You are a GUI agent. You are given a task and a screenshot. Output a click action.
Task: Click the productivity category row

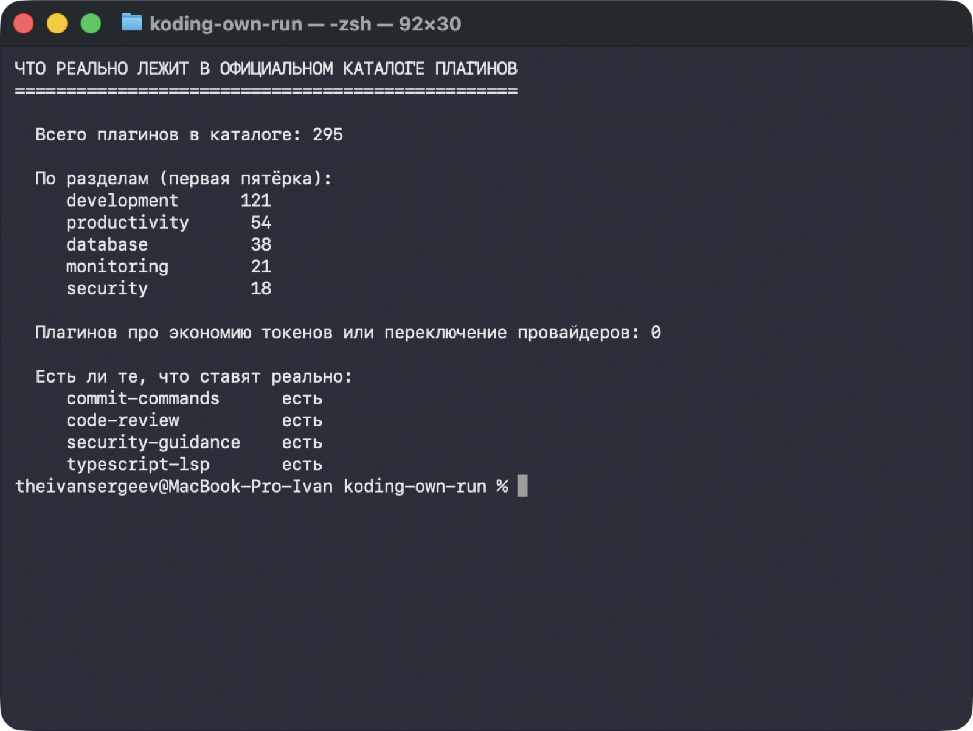tap(168, 223)
